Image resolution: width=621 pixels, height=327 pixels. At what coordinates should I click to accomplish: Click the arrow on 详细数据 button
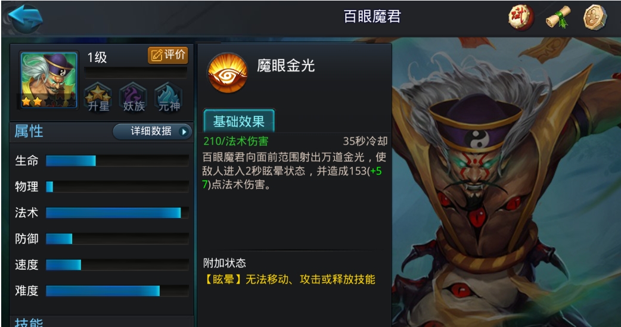click(x=184, y=132)
